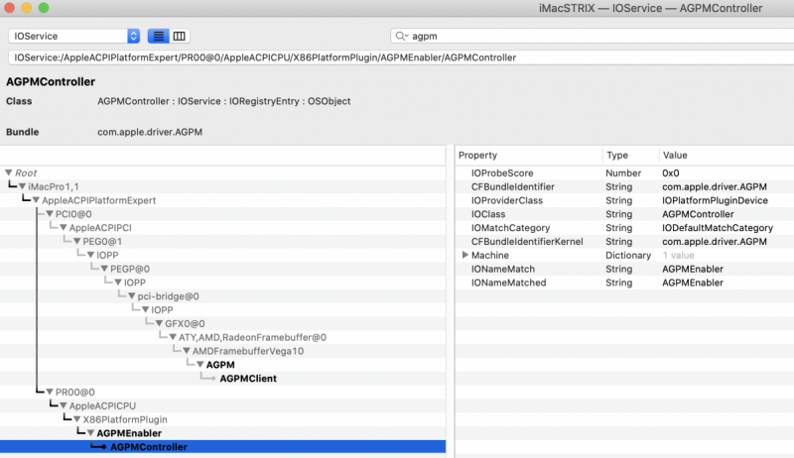Collapse the iMacPro1,1 node

(22, 186)
